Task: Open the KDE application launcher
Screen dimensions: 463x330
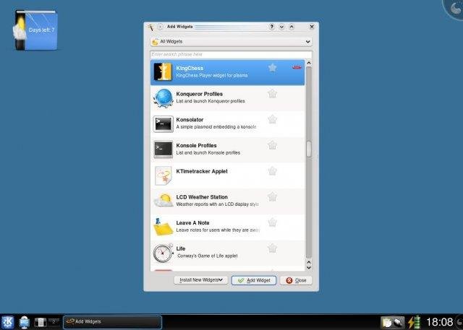Action: [x=7, y=322]
